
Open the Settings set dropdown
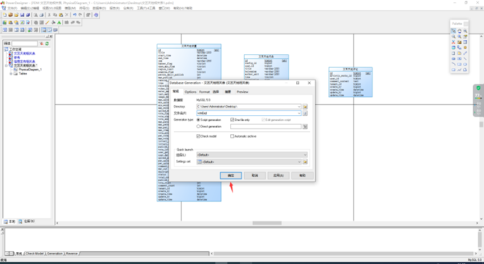(299, 162)
